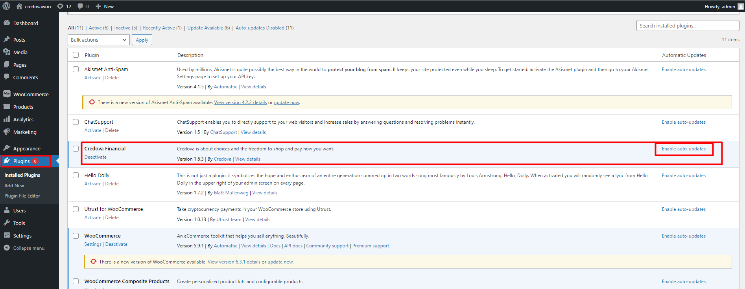Filter by Auto-updates Disabled (11)
745x289 pixels.
tap(265, 28)
